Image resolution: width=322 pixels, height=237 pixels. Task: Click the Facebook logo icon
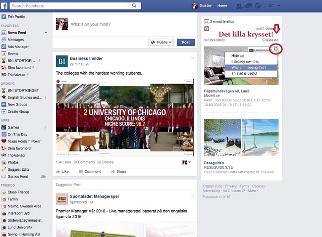pos(4,6)
